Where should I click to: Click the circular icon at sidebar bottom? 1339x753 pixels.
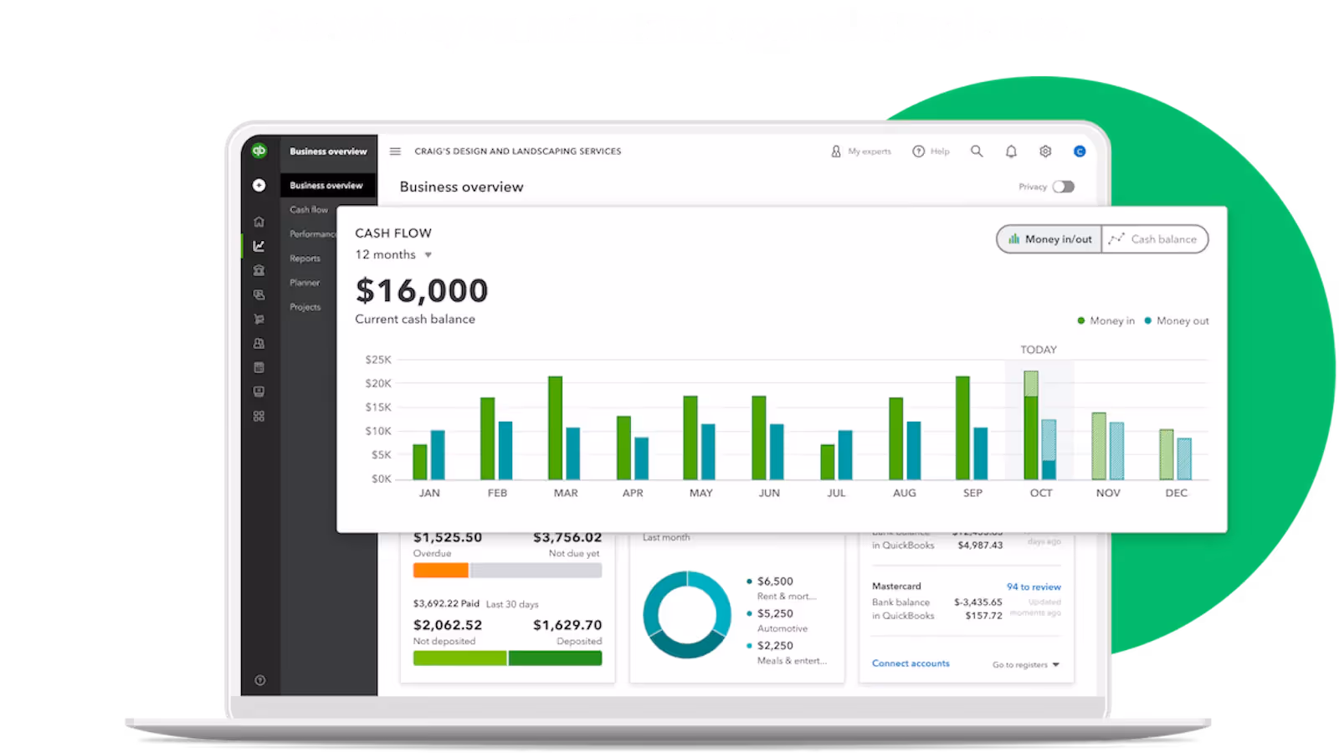click(x=260, y=680)
